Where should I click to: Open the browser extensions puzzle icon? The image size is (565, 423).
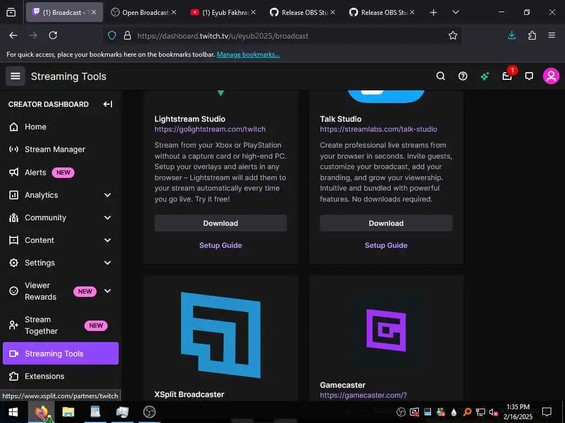[532, 35]
